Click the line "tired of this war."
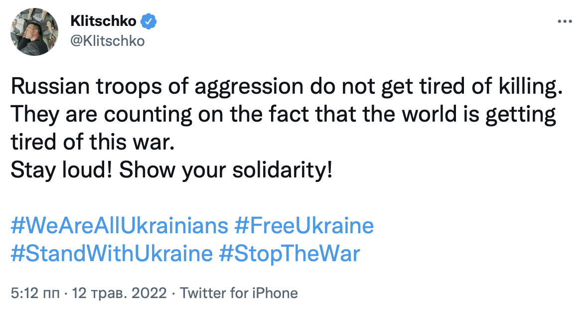This screenshot has height=316, width=588. pos(93,144)
